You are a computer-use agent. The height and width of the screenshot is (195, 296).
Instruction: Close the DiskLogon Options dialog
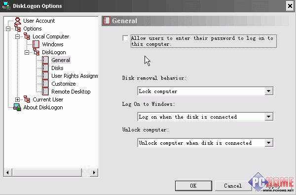pyautogui.click(x=290, y=6)
